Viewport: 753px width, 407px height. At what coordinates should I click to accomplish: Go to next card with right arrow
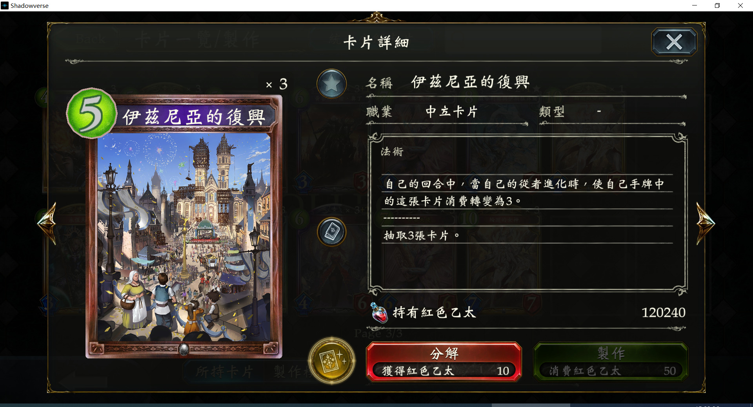[x=705, y=224]
